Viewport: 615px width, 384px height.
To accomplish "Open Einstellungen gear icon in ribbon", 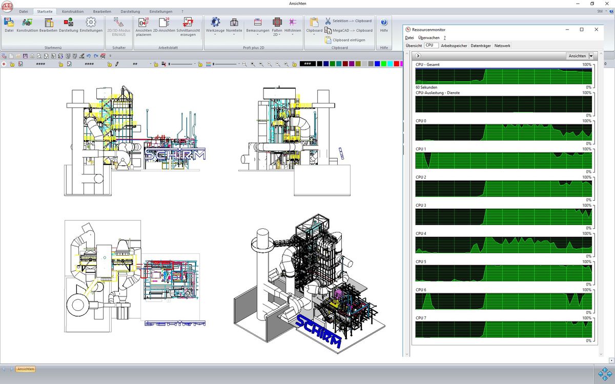I will pos(91,25).
